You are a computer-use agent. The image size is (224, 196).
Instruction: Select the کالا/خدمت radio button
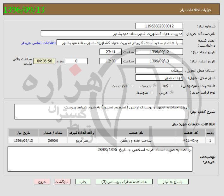(132, 86)
